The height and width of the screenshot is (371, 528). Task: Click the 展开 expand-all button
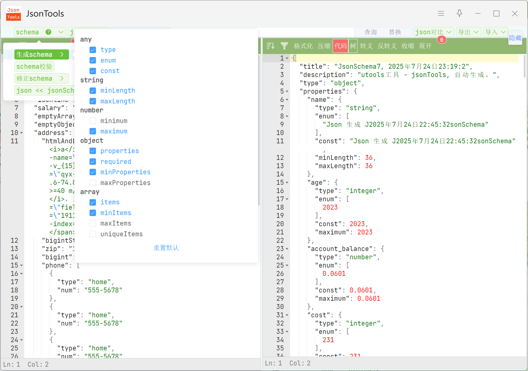point(425,46)
